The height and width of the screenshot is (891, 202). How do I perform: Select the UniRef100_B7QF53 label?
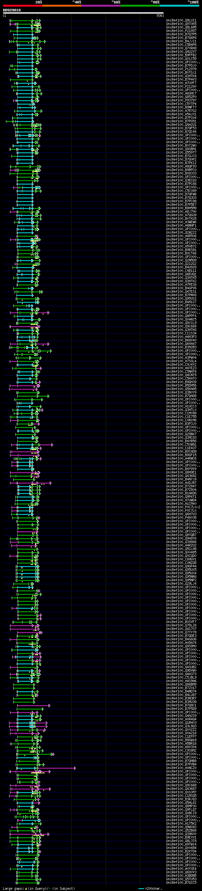pos(181,128)
